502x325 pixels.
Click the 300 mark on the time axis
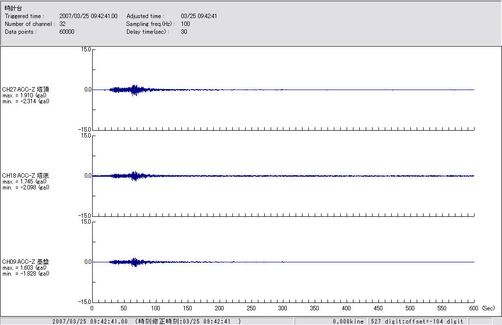click(x=283, y=308)
